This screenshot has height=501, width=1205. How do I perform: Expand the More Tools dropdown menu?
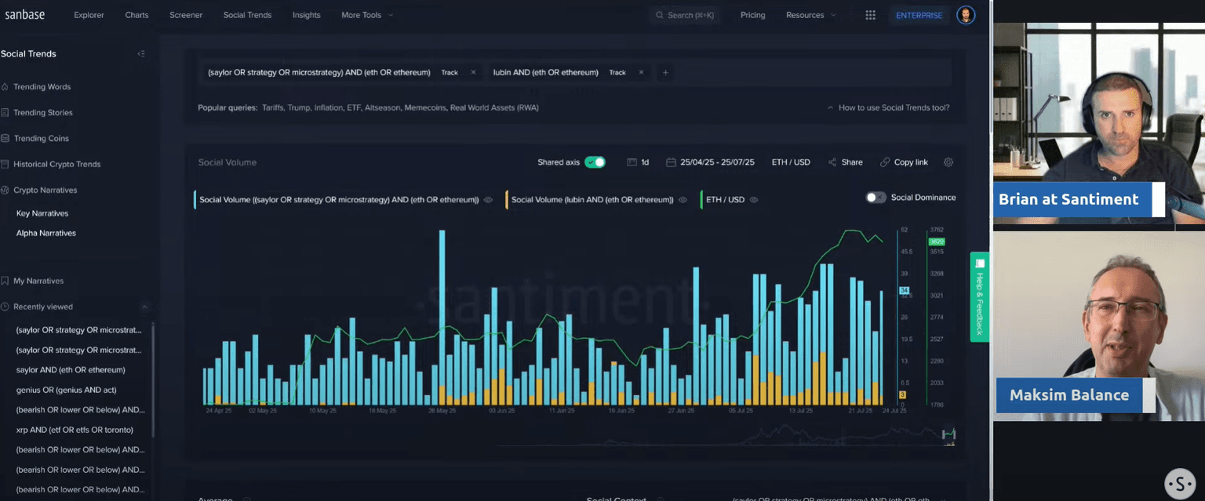(367, 15)
